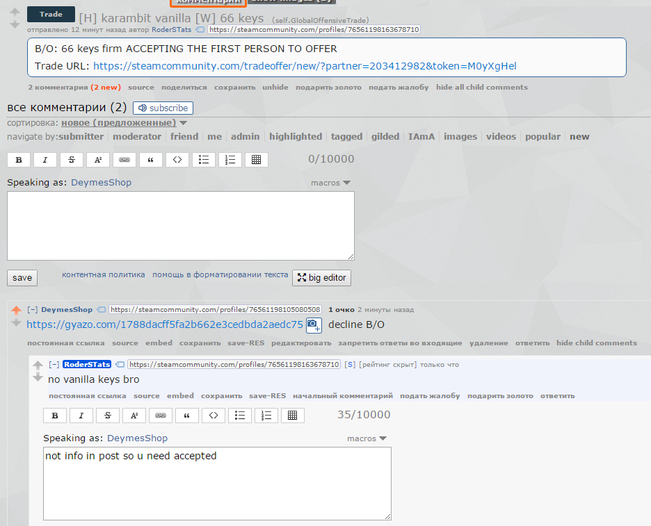
Task: Insert table in the reply editor toolbar
Action: click(293, 416)
